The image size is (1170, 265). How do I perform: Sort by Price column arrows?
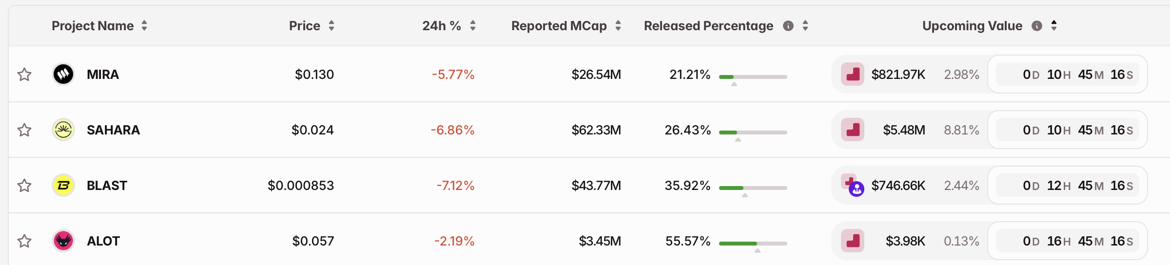(x=331, y=26)
